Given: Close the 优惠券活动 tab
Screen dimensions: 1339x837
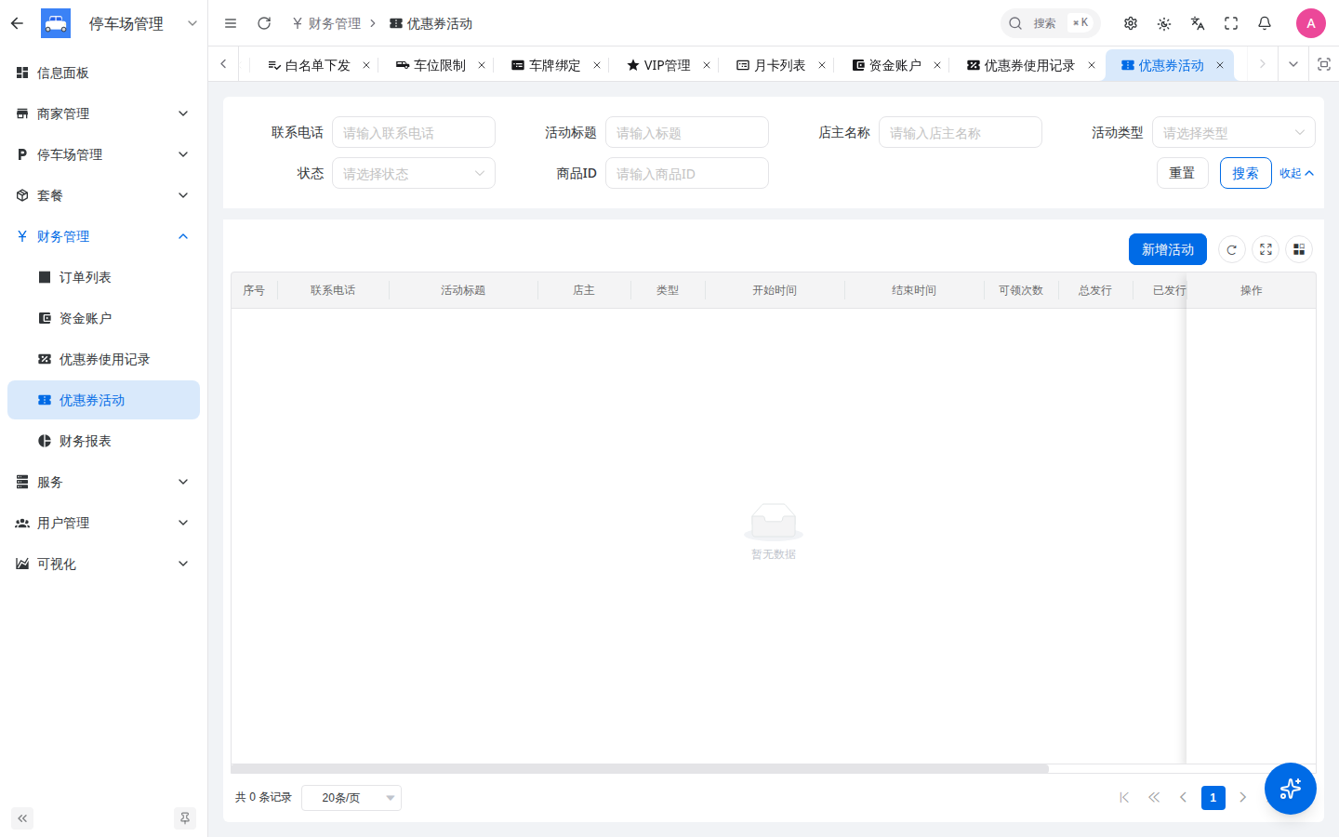Looking at the screenshot, I should point(1220,65).
